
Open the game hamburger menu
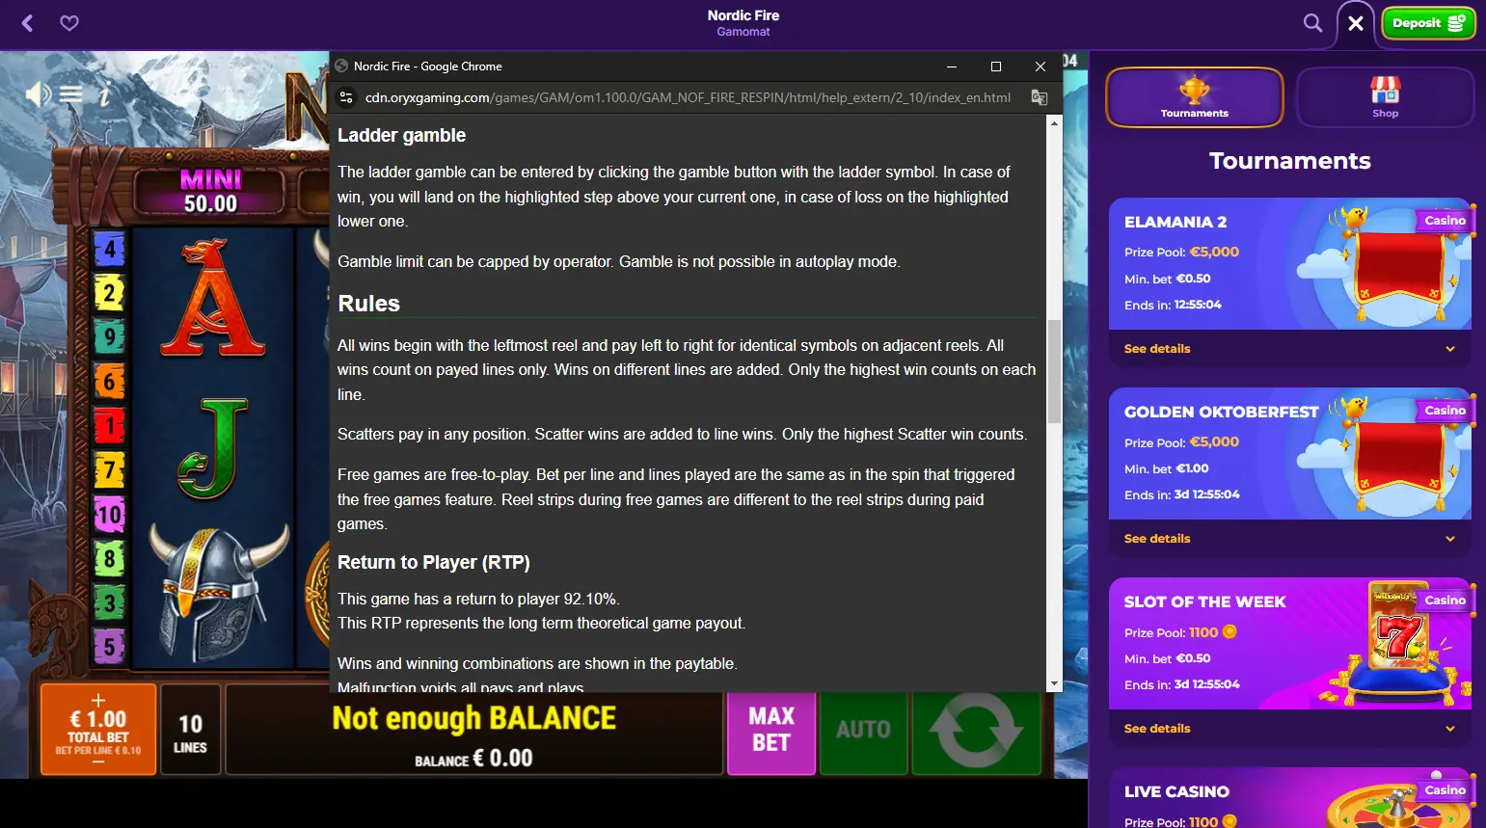click(x=71, y=93)
